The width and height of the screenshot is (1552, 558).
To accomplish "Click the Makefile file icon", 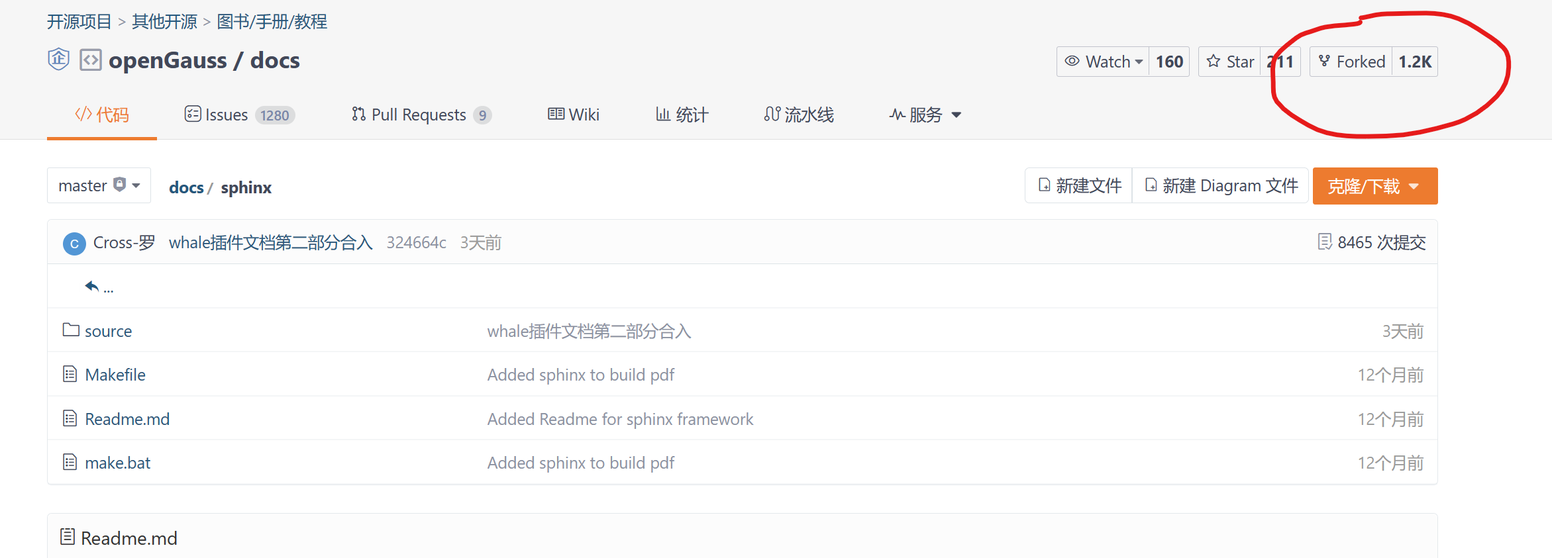I will click(70, 374).
